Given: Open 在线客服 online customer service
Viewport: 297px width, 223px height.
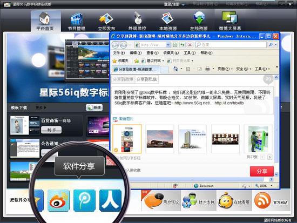Looking at the screenshot, I should click(x=234, y=201).
